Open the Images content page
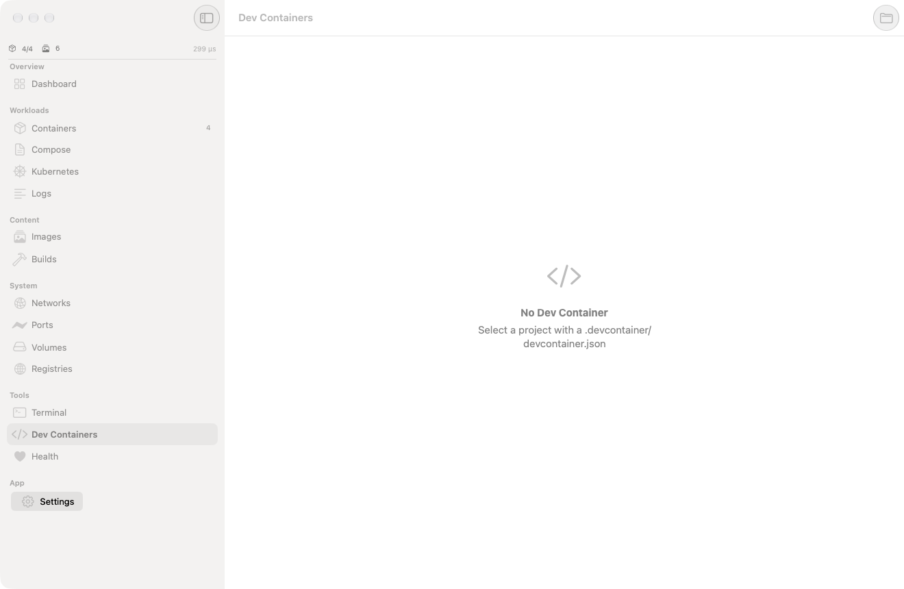The height and width of the screenshot is (589, 904). (112, 236)
